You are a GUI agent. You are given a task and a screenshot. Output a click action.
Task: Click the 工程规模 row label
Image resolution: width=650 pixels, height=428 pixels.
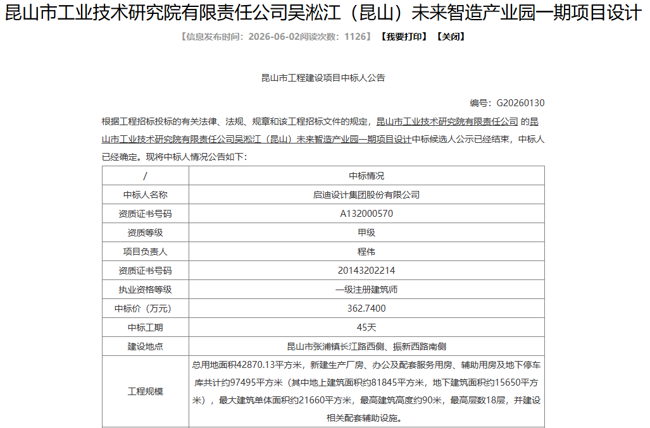[x=145, y=391]
